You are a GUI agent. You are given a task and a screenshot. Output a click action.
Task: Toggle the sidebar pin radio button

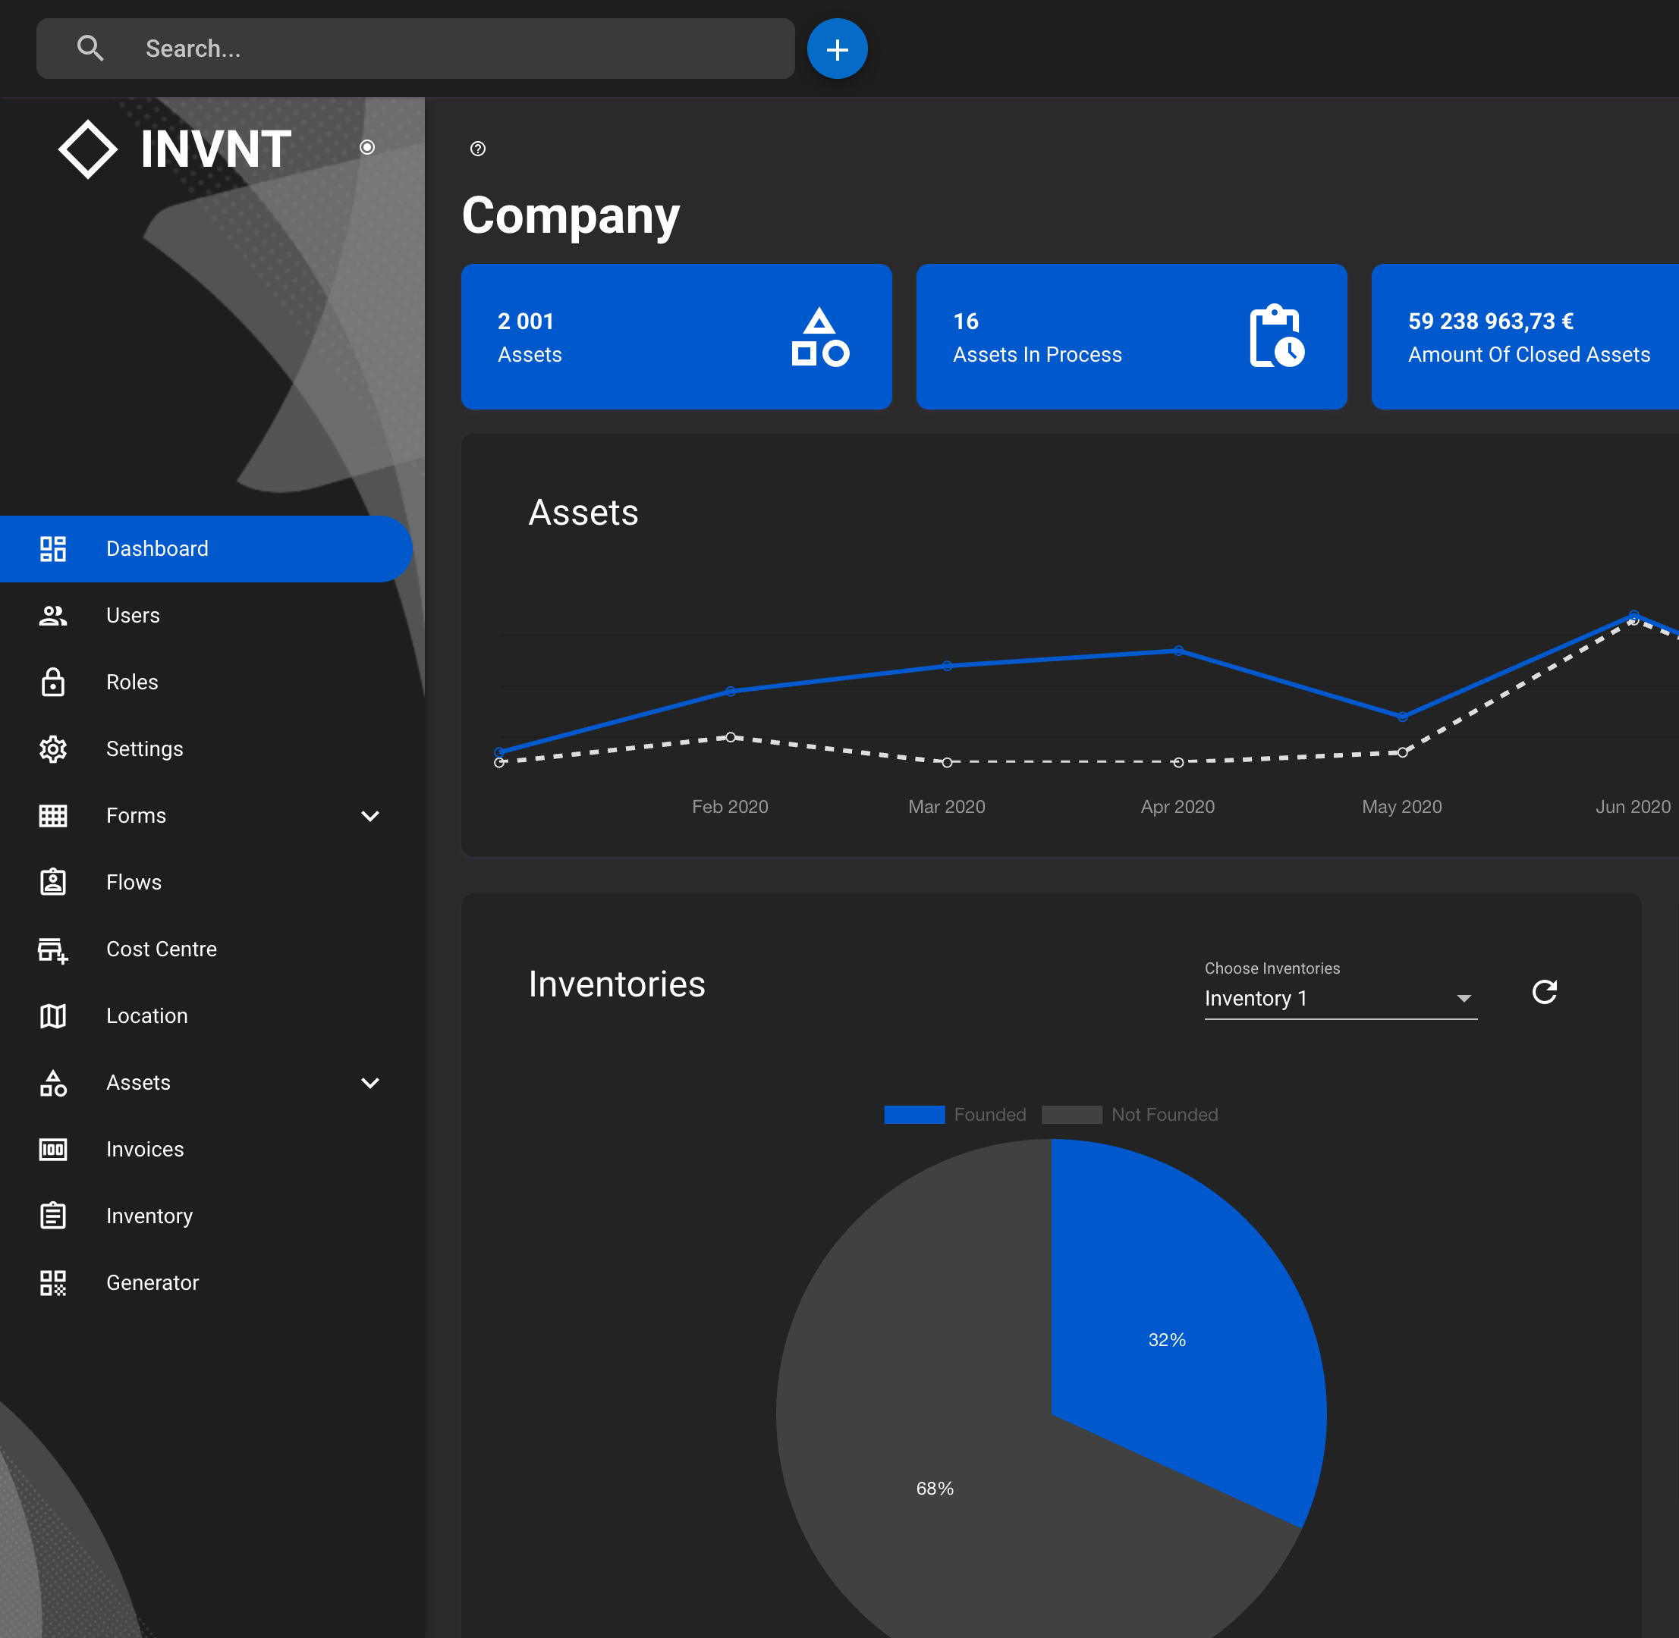click(366, 147)
